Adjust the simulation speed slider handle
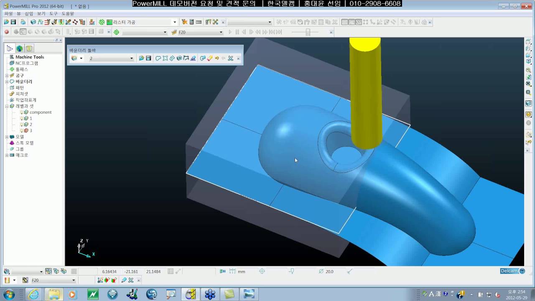This screenshot has height=301, width=535. click(308, 32)
